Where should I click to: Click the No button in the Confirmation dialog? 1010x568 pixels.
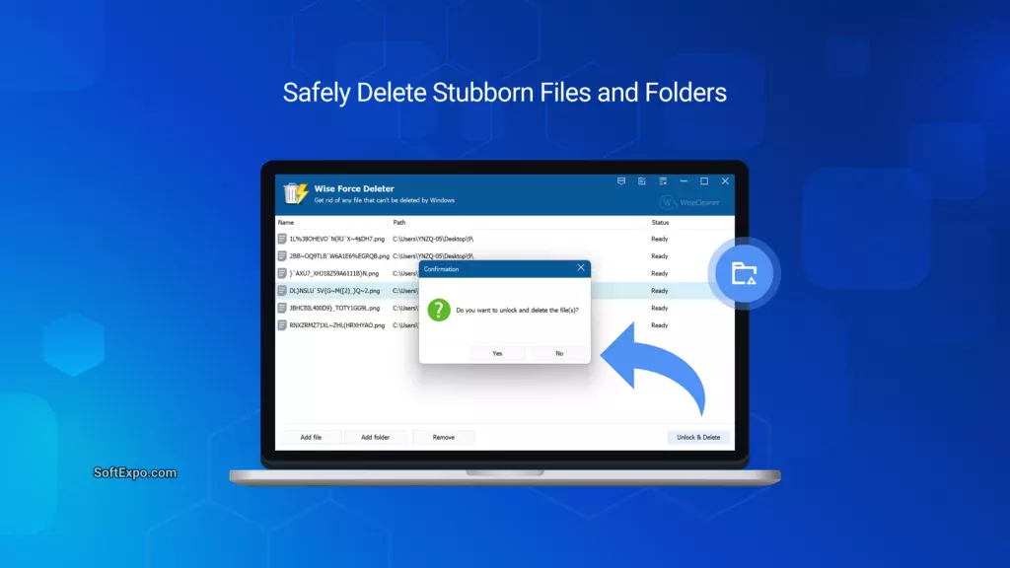[x=559, y=353]
